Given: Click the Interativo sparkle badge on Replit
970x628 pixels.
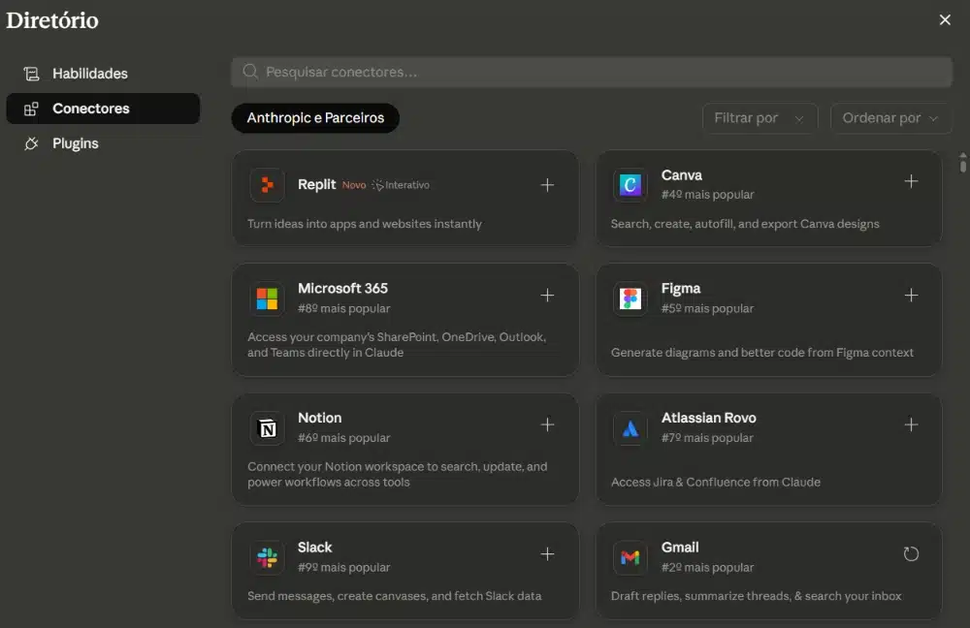Looking at the screenshot, I should (x=401, y=185).
